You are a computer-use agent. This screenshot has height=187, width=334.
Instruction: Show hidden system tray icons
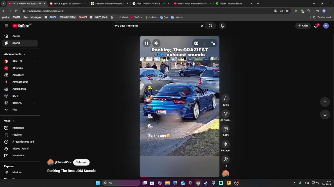pos(294,183)
